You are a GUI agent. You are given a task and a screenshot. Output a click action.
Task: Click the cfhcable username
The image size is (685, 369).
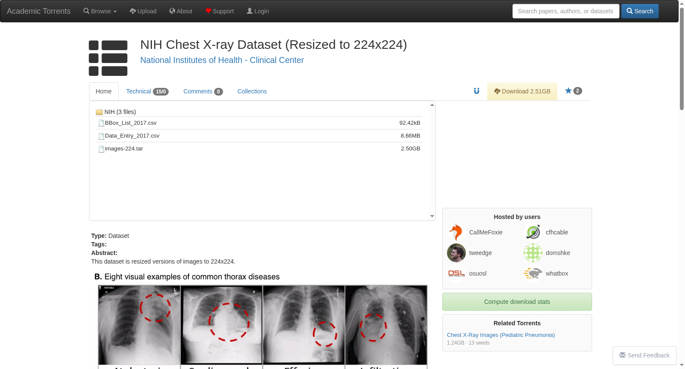pyautogui.click(x=557, y=232)
